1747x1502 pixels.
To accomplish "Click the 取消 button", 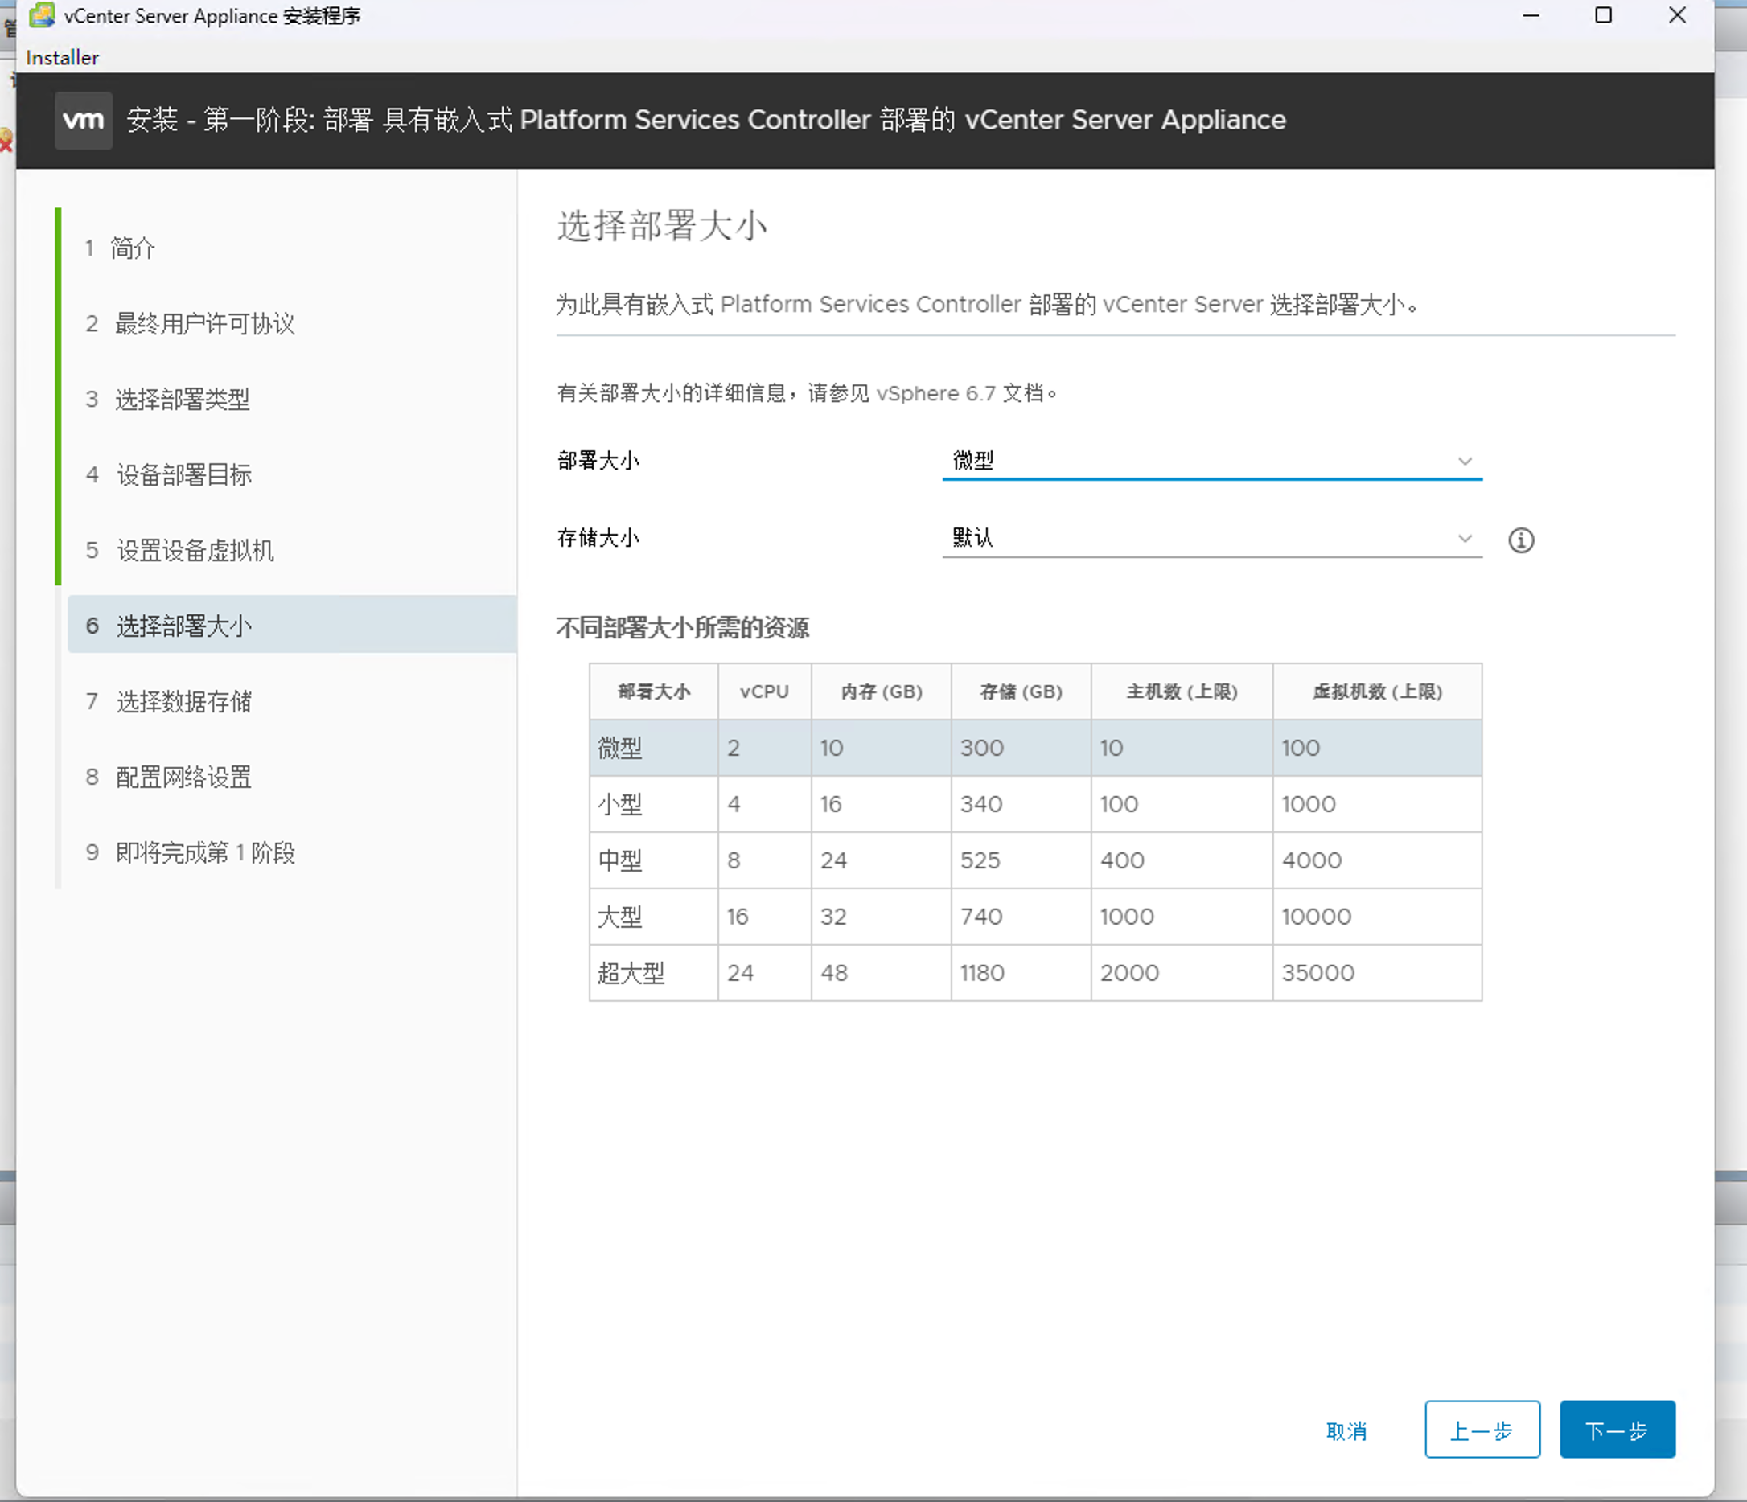I will click(1346, 1430).
